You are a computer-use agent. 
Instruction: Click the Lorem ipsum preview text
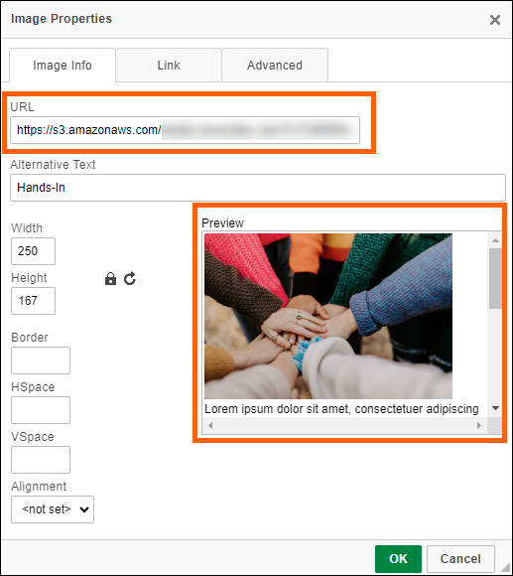coord(341,409)
